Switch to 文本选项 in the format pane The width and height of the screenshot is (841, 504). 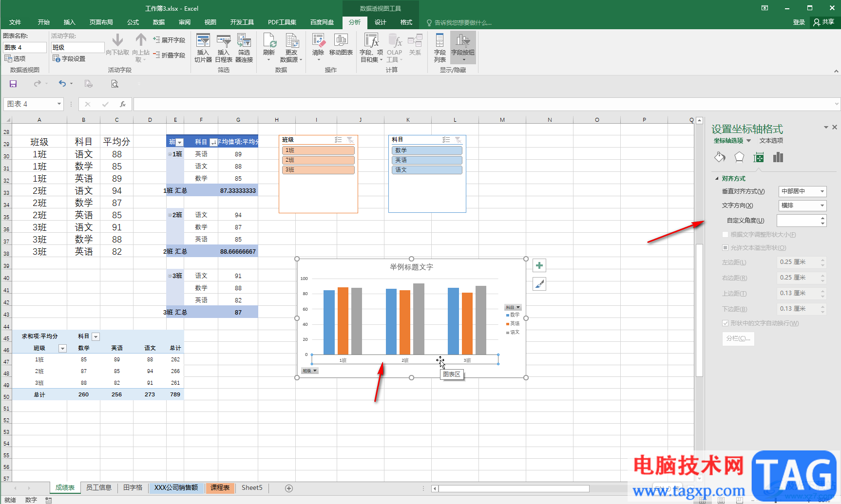click(771, 141)
